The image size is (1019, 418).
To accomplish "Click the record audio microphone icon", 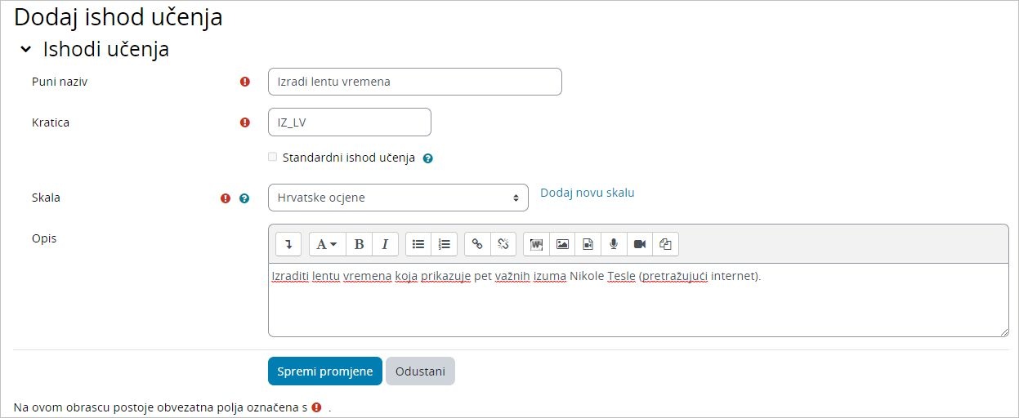I will pos(613,244).
